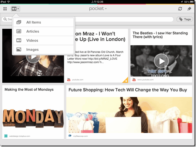
Task: Expand the pocket title dropdown
Action: coord(98,9)
